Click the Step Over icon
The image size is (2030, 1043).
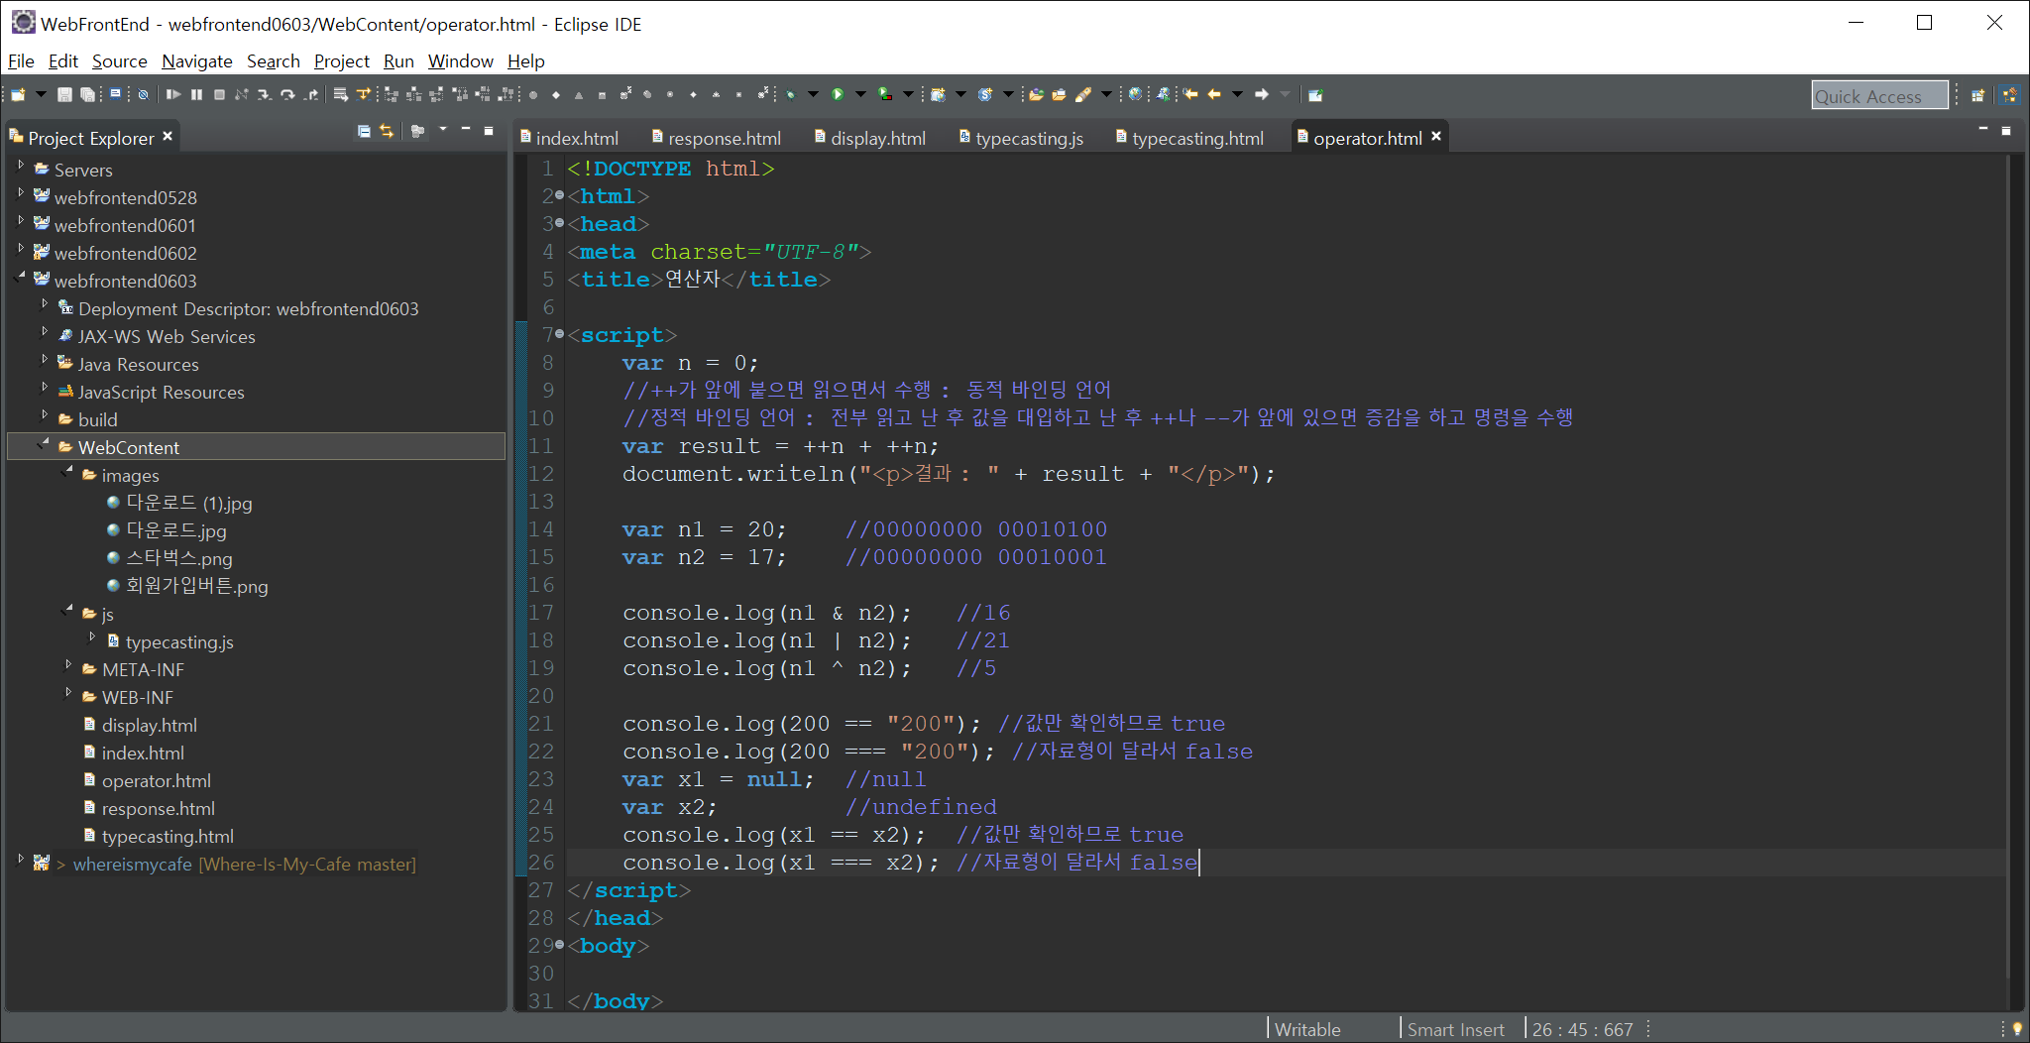[x=287, y=95]
